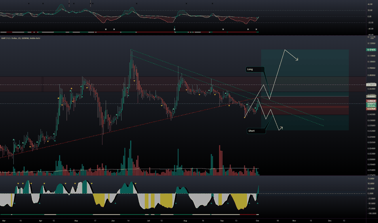378x223 pixels.
Task: Click the Nov label on time axis
Action: [x=294, y=221]
